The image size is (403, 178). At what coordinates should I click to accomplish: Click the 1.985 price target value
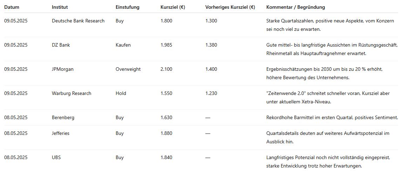coord(166,45)
